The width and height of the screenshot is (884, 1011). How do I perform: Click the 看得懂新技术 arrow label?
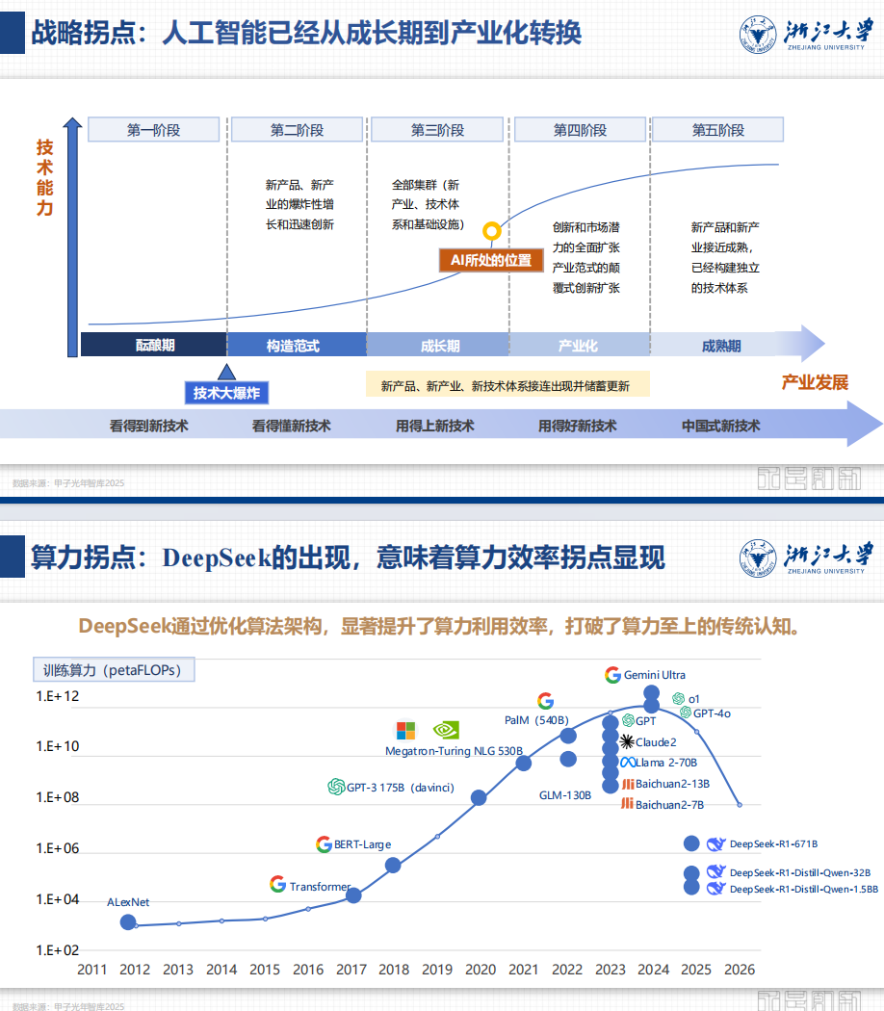point(292,426)
